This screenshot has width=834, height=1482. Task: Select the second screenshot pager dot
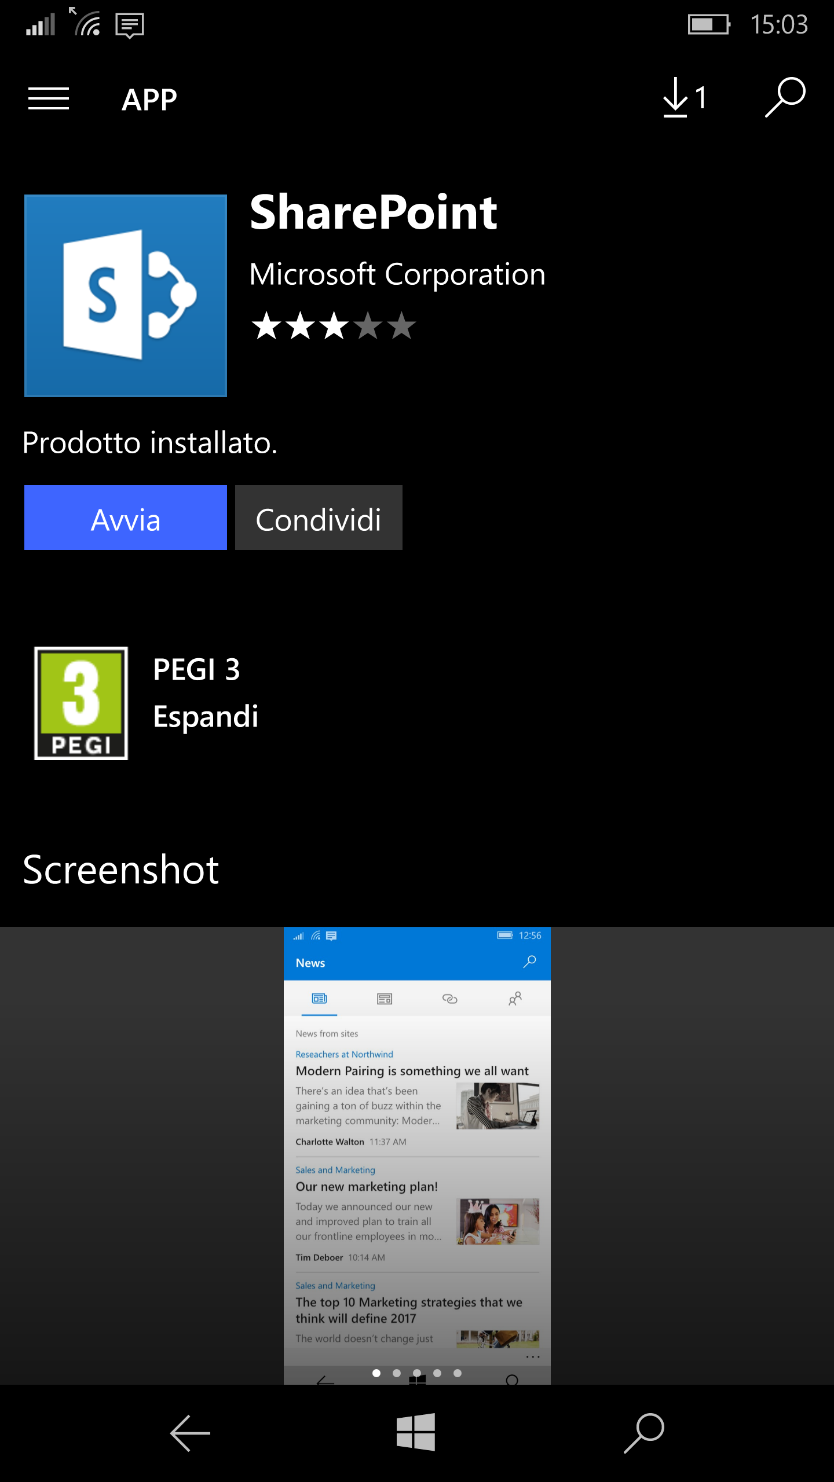tap(397, 1373)
